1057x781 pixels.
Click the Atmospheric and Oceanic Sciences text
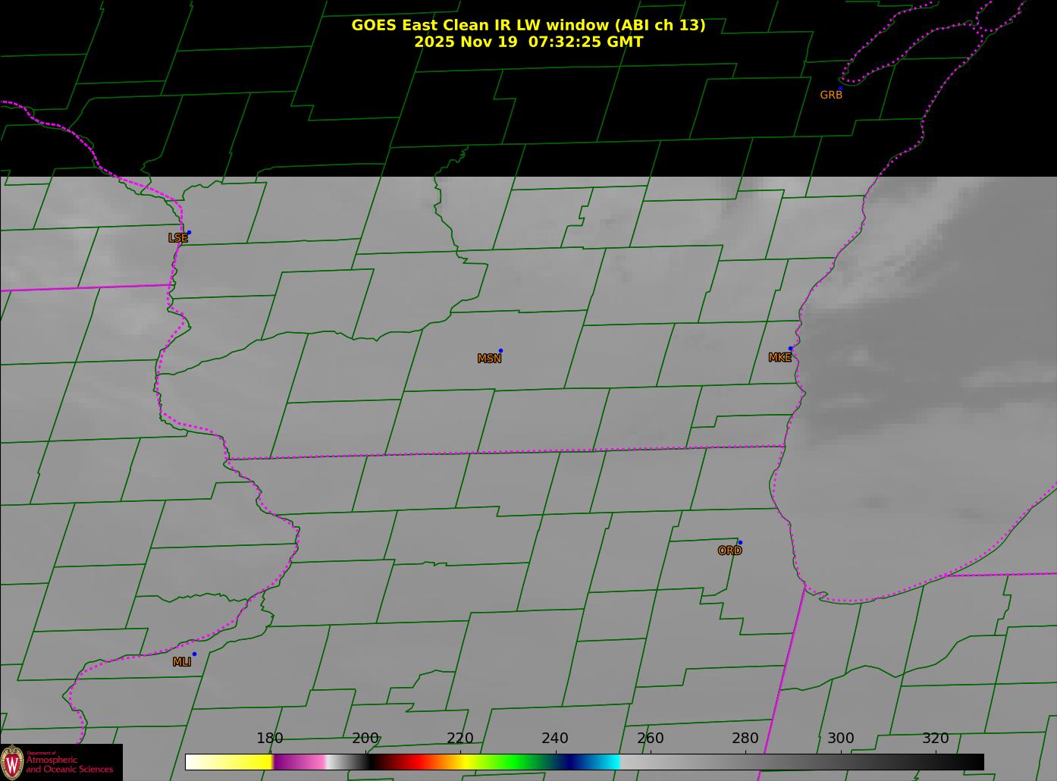pos(70,764)
